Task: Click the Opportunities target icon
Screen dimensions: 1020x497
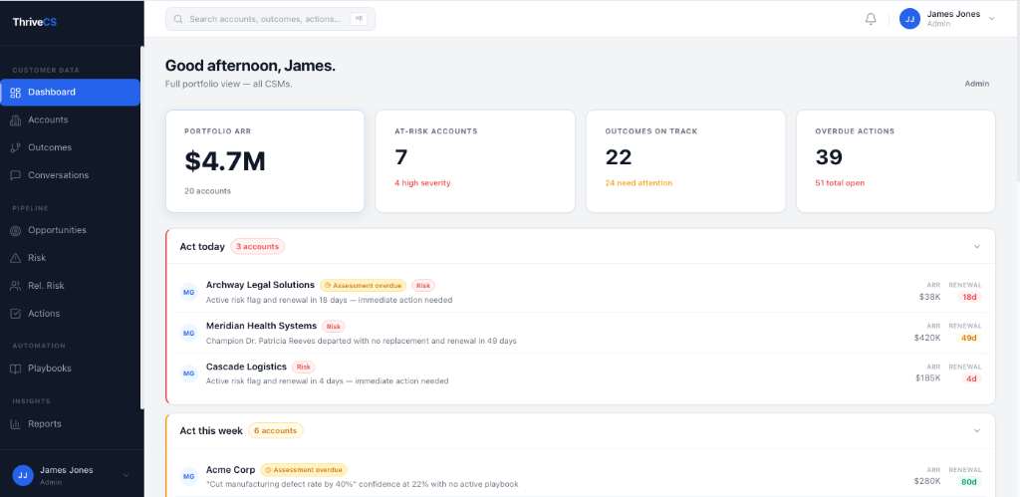Action: click(16, 230)
